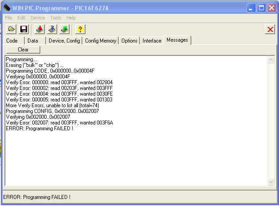Screen dimensions: 279x206
Task: Click 'Verifying 0x000000..0x00004F' line
Action: [x=38, y=77]
